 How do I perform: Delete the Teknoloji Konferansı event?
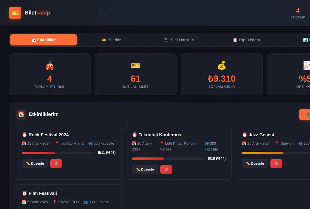click(166, 170)
